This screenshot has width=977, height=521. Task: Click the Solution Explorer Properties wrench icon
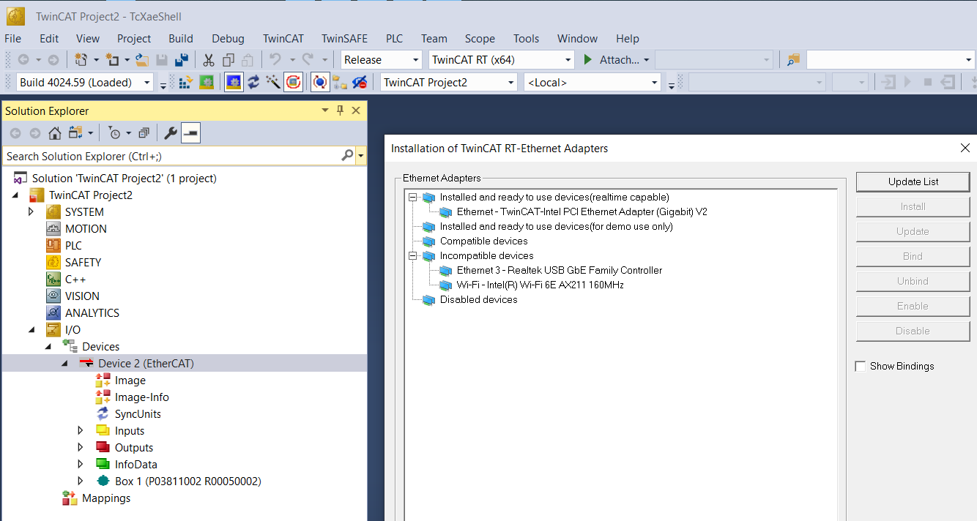(x=170, y=133)
